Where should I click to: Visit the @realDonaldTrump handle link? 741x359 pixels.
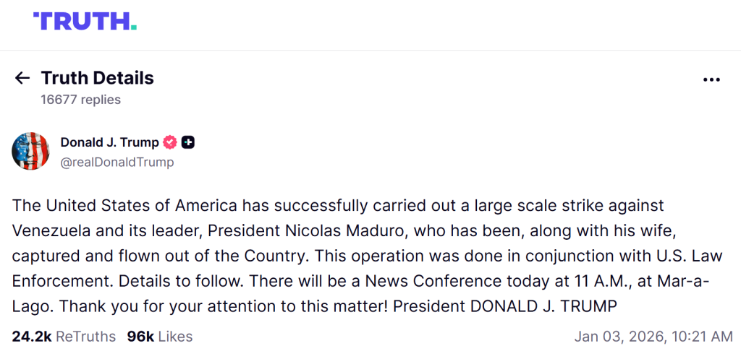pyautogui.click(x=117, y=162)
